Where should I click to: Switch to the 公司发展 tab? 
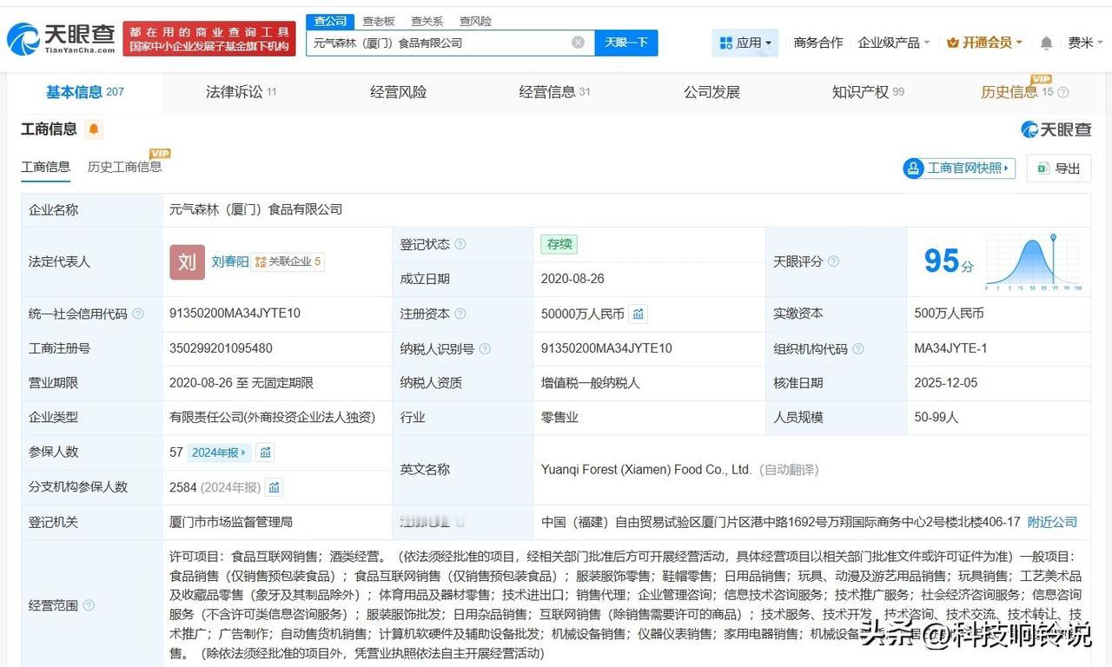coord(712,92)
